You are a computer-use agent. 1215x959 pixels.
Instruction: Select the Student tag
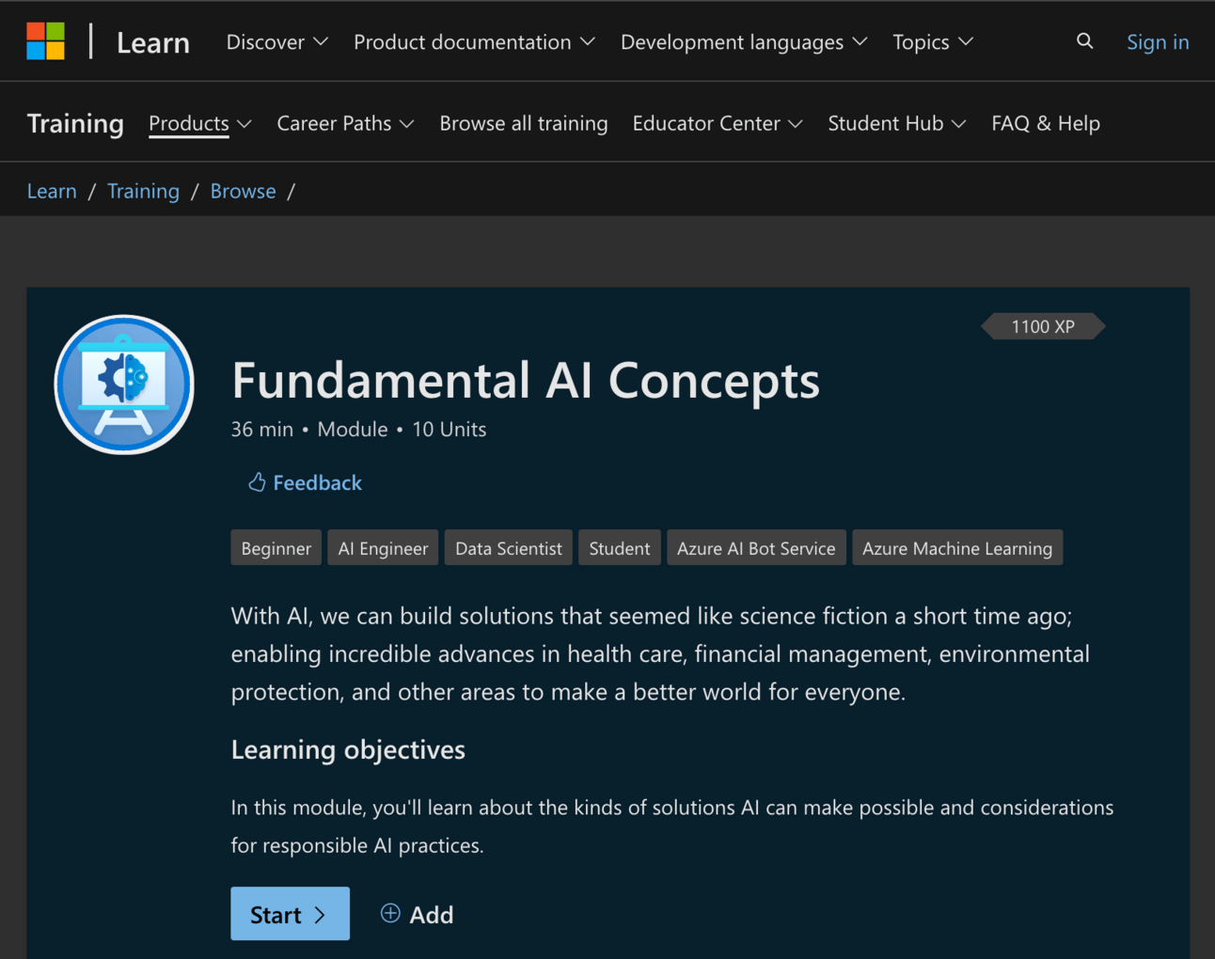(620, 548)
